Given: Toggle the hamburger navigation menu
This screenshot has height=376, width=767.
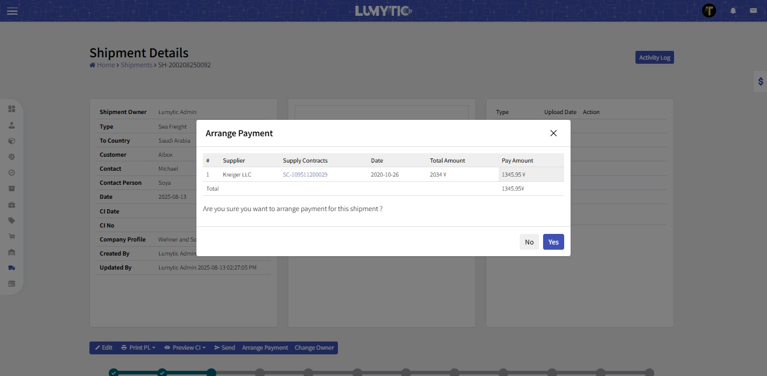Looking at the screenshot, I should click(12, 11).
